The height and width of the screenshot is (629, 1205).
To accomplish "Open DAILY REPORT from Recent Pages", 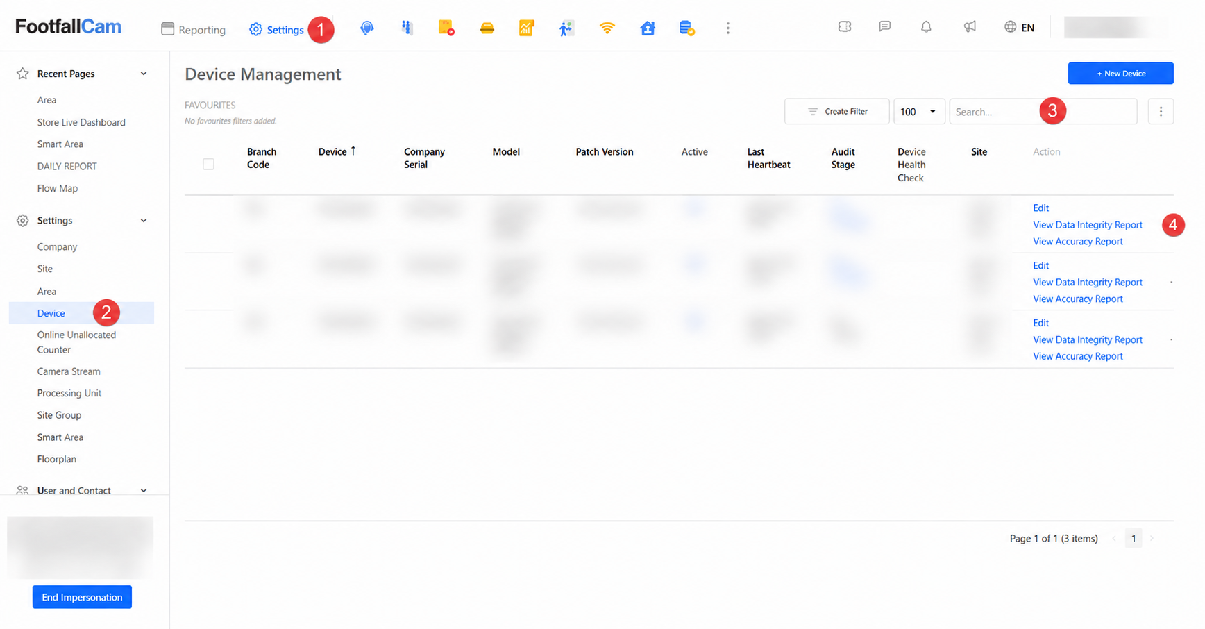I will click(x=67, y=166).
